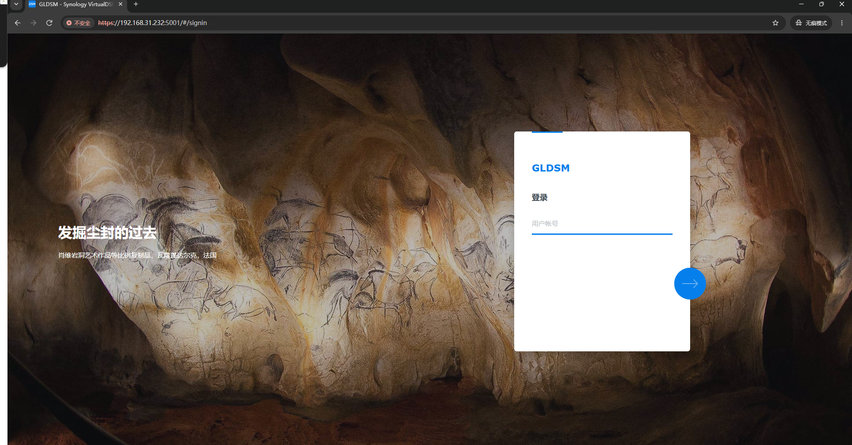Reload the page with refresh icon
Viewport: 852px width, 445px height.
click(x=49, y=23)
